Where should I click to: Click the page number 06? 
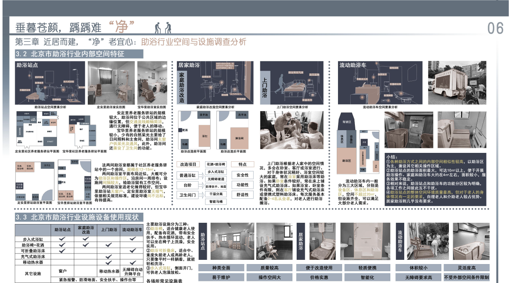pyautogui.click(x=495, y=28)
